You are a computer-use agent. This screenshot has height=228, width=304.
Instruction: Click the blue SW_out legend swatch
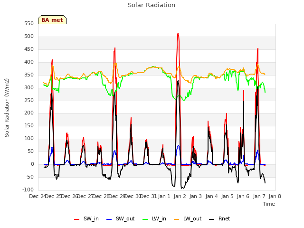click(109, 219)
